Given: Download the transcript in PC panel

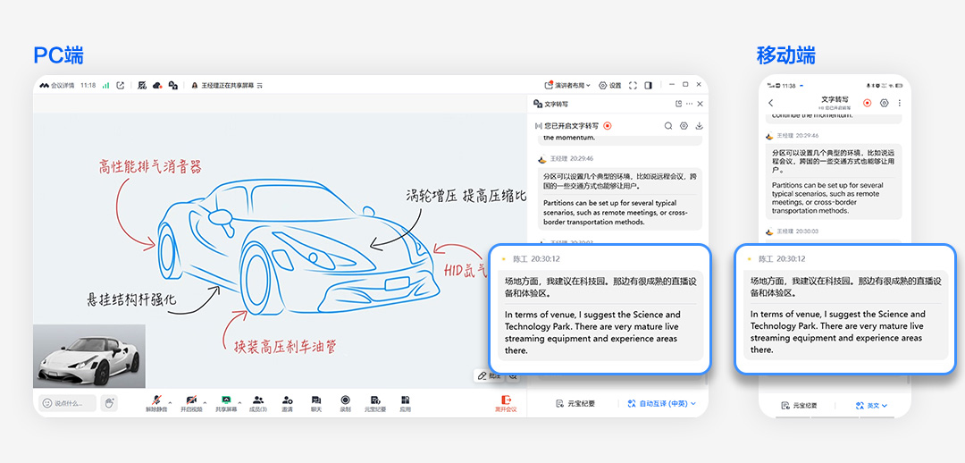Looking at the screenshot, I should [x=699, y=126].
